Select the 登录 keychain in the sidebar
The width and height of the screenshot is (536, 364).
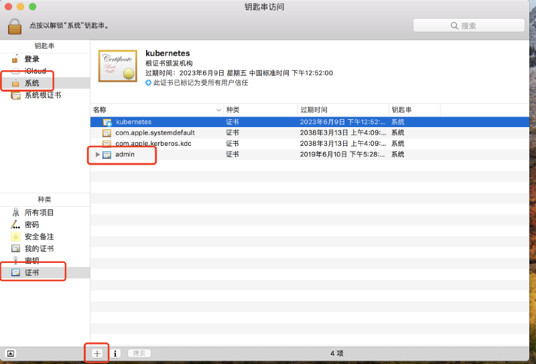tap(31, 59)
